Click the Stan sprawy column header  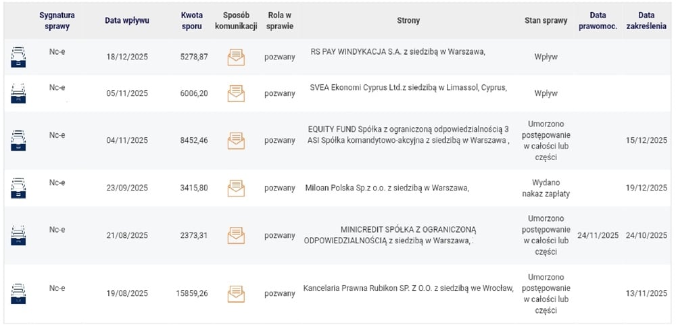(x=546, y=20)
